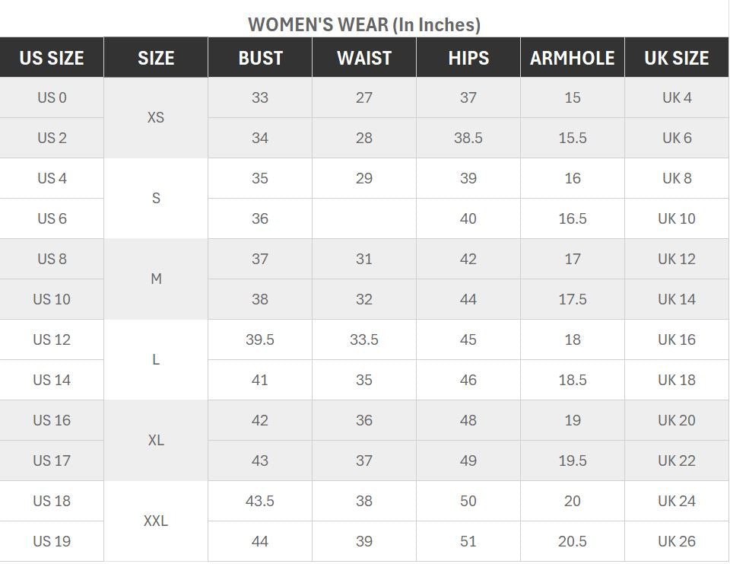
Task: Select the US 12 row label
Action: (52, 339)
